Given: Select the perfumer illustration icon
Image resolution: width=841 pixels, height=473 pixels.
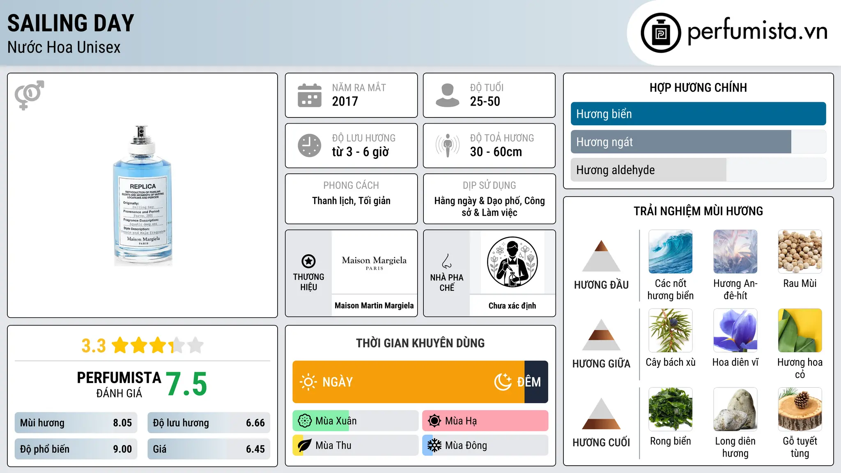Looking at the screenshot, I should (x=512, y=262).
